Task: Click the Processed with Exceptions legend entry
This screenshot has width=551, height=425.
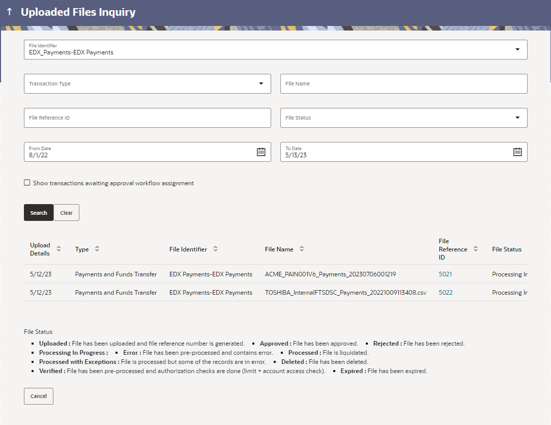Action: tap(153, 362)
